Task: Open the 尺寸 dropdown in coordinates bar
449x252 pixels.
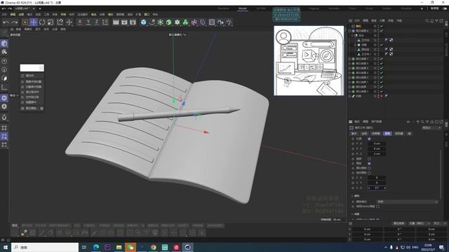Action: 440,223
